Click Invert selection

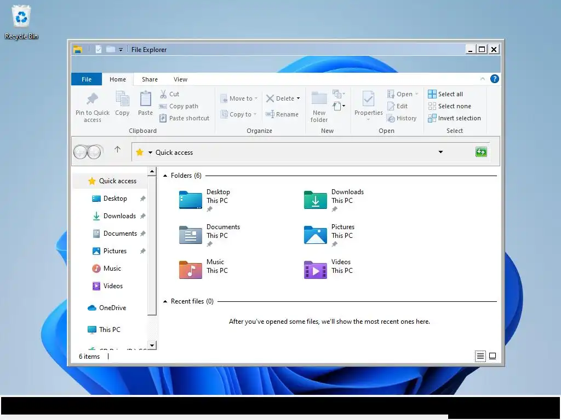pos(454,118)
